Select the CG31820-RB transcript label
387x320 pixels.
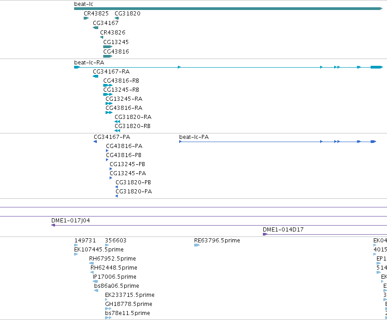coord(132,126)
